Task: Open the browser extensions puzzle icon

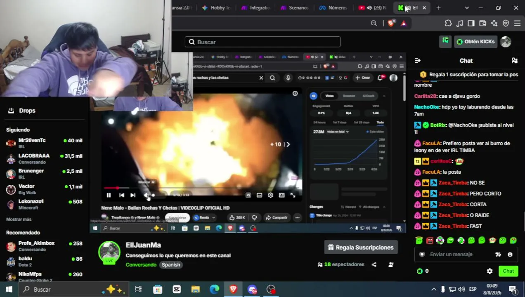Action: pos(448,24)
